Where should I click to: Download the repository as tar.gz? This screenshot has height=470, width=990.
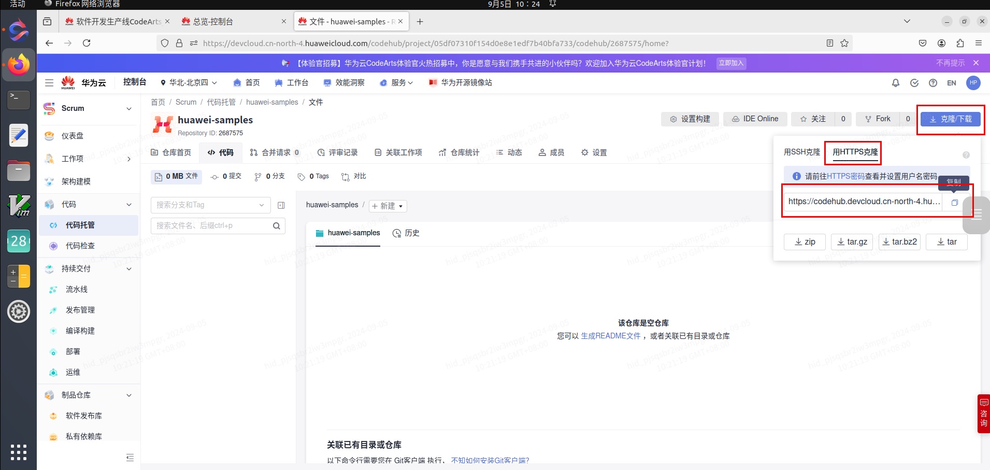pyautogui.click(x=852, y=242)
